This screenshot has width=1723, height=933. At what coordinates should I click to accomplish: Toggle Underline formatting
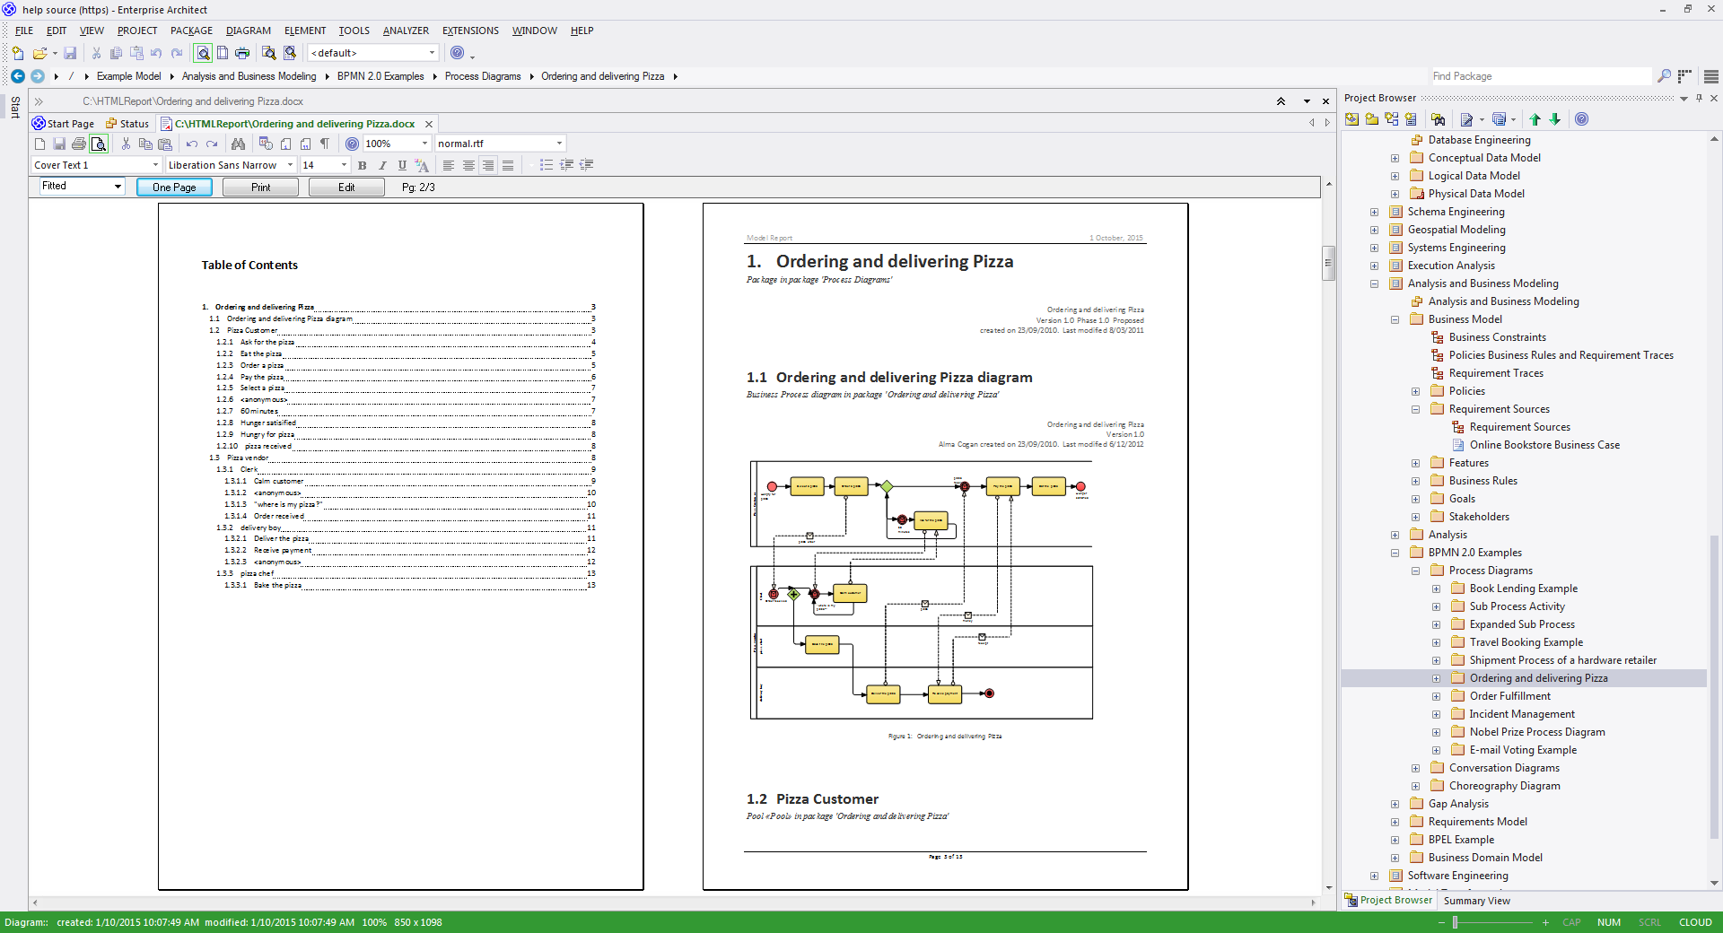[x=402, y=165]
